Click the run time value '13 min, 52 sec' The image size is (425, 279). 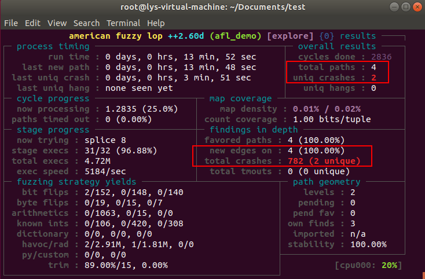220,57
